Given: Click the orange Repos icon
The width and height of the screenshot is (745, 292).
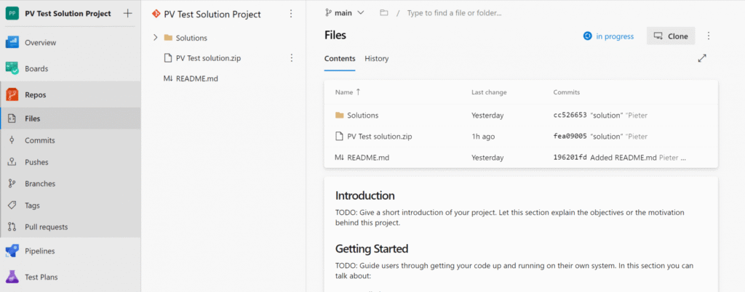Looking at the screenshot, I should tap(12, 95).
